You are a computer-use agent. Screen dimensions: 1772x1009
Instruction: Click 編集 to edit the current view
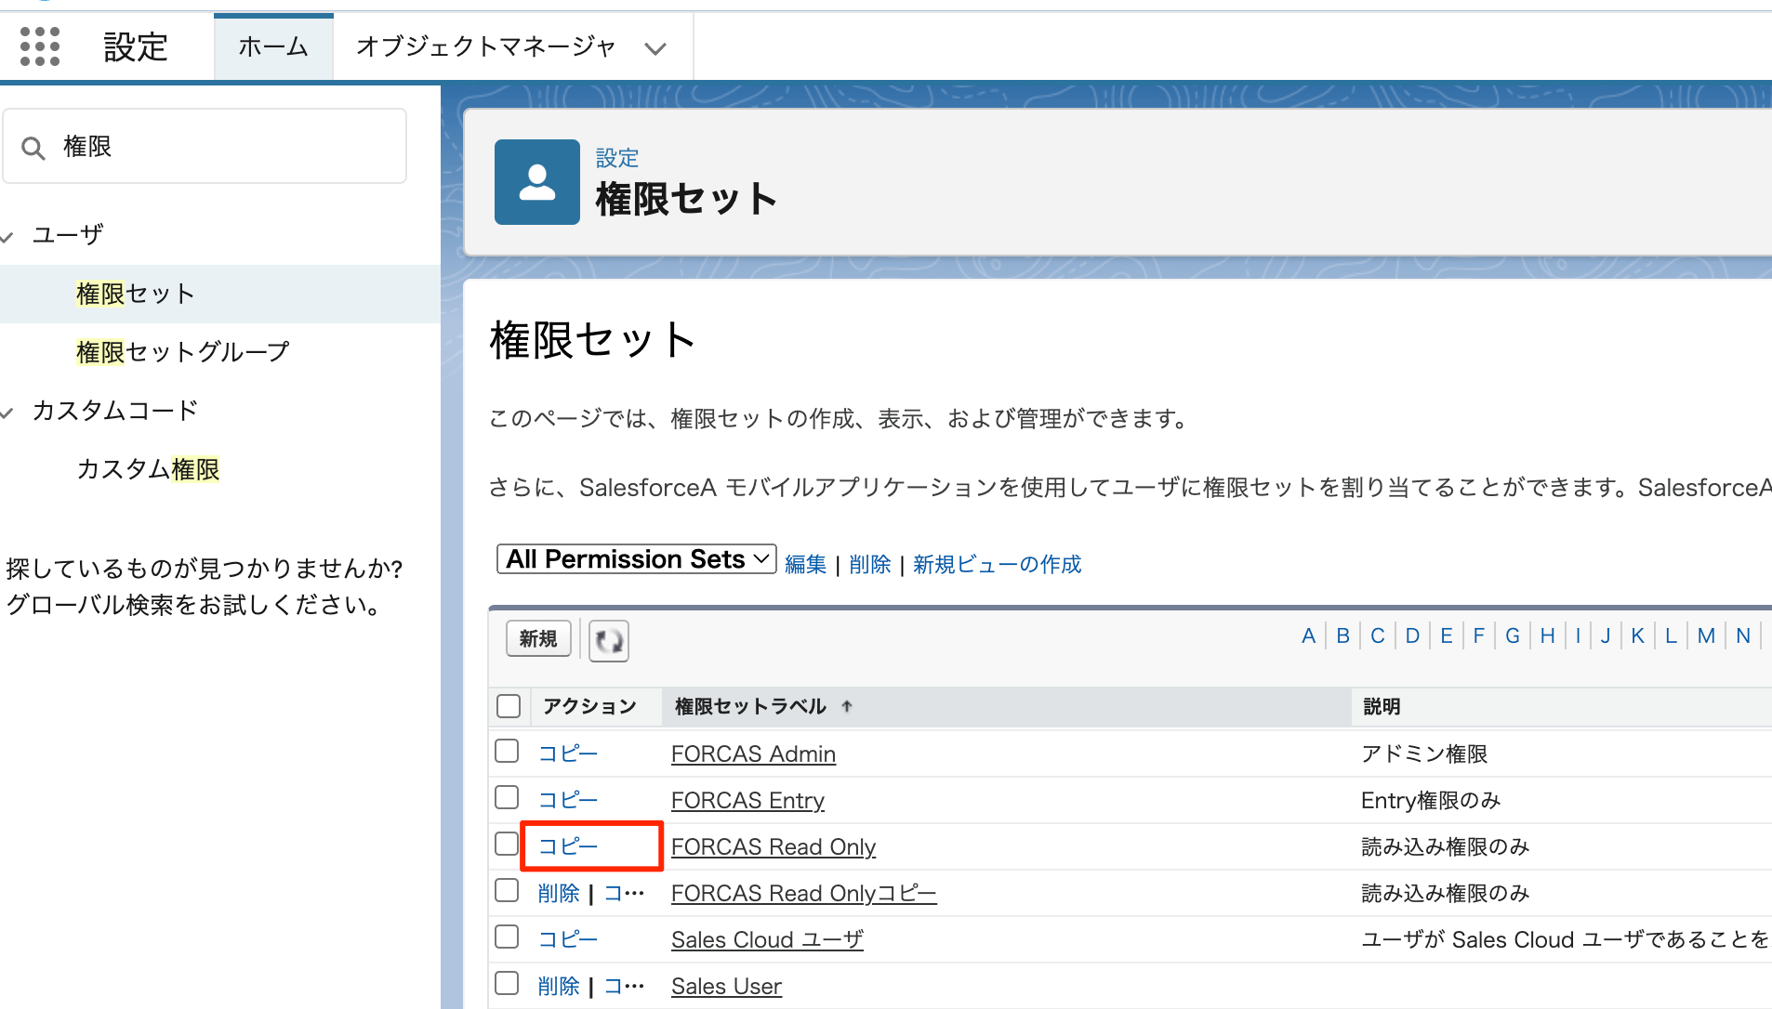805,564
